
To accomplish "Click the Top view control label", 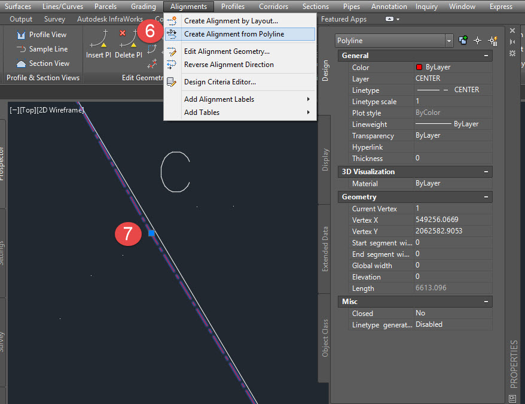I will click(28, 110).
